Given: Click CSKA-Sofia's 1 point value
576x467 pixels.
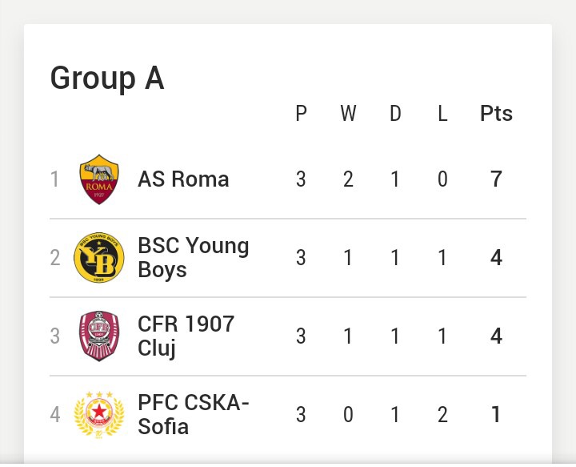Looking at the screenshot, I should (496, 415).
